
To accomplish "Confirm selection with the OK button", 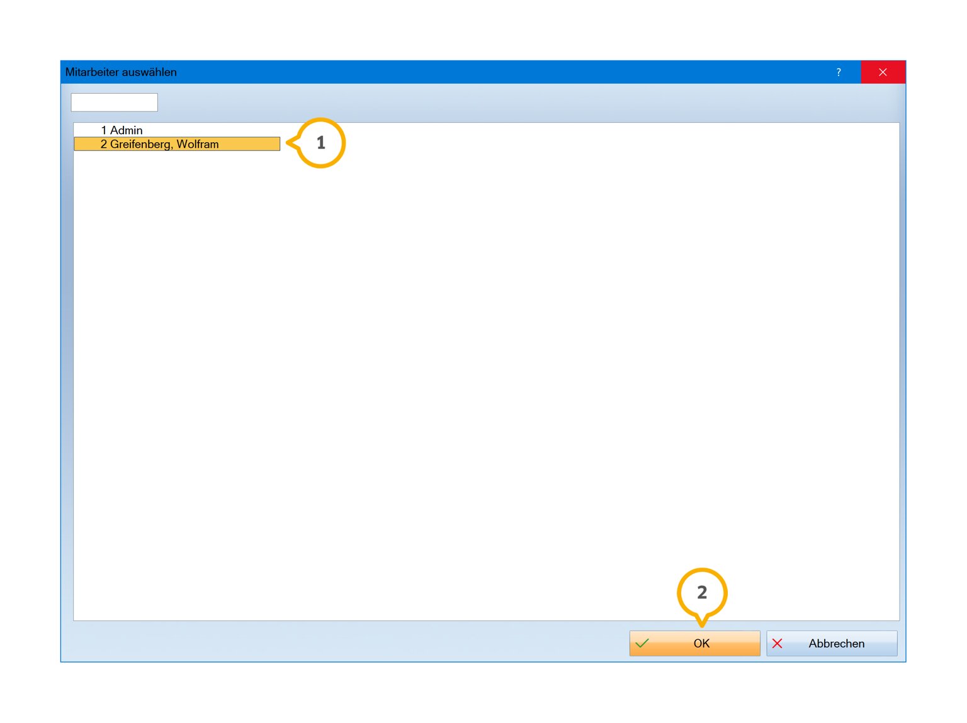I will (694, 643).
